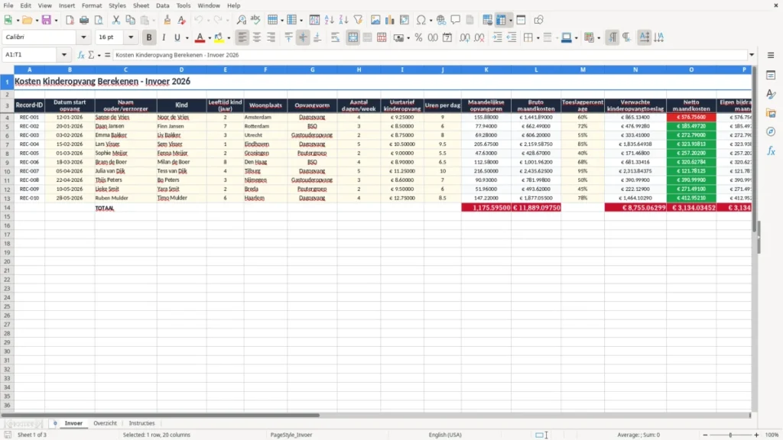Insert special character omega icon

pyautogui.click(x=421, y=20)
